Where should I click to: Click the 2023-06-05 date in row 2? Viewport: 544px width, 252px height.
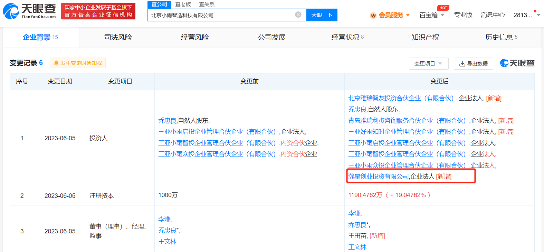[x=60, y=196]
